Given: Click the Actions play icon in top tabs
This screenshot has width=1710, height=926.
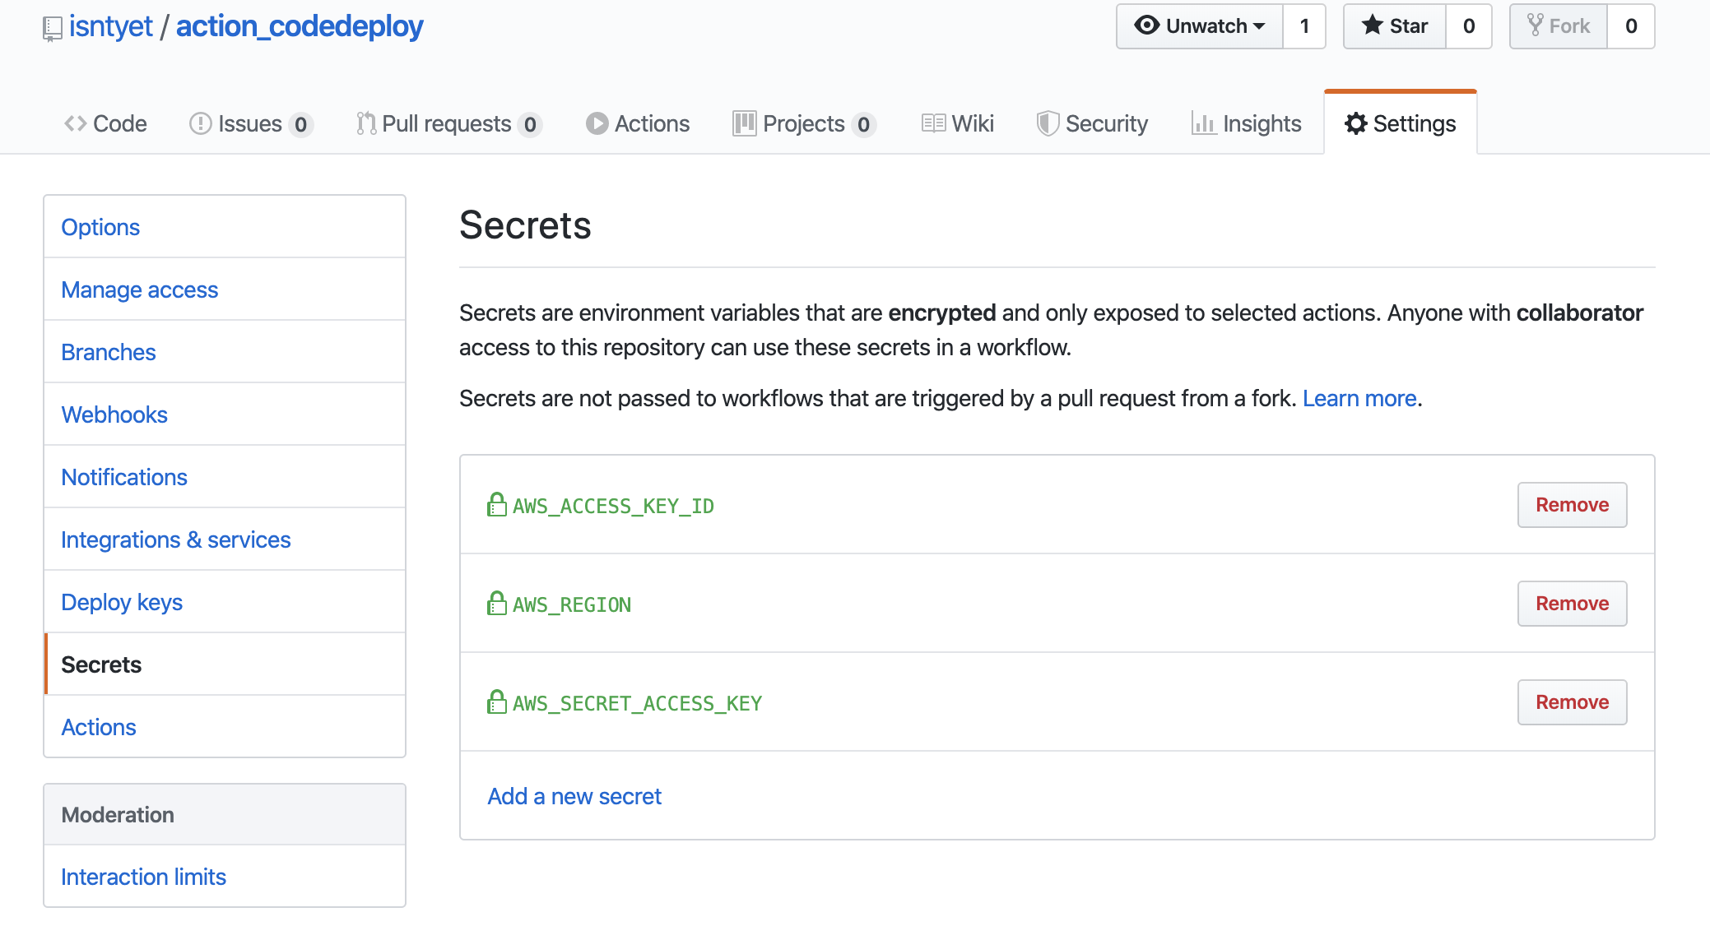Looking at the screenshot, I should tap(597, 123).
